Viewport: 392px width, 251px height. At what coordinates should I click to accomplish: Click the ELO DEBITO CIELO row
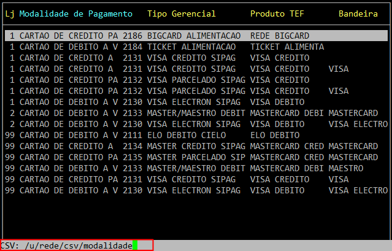pyautogui.click(x=196, y=136)
